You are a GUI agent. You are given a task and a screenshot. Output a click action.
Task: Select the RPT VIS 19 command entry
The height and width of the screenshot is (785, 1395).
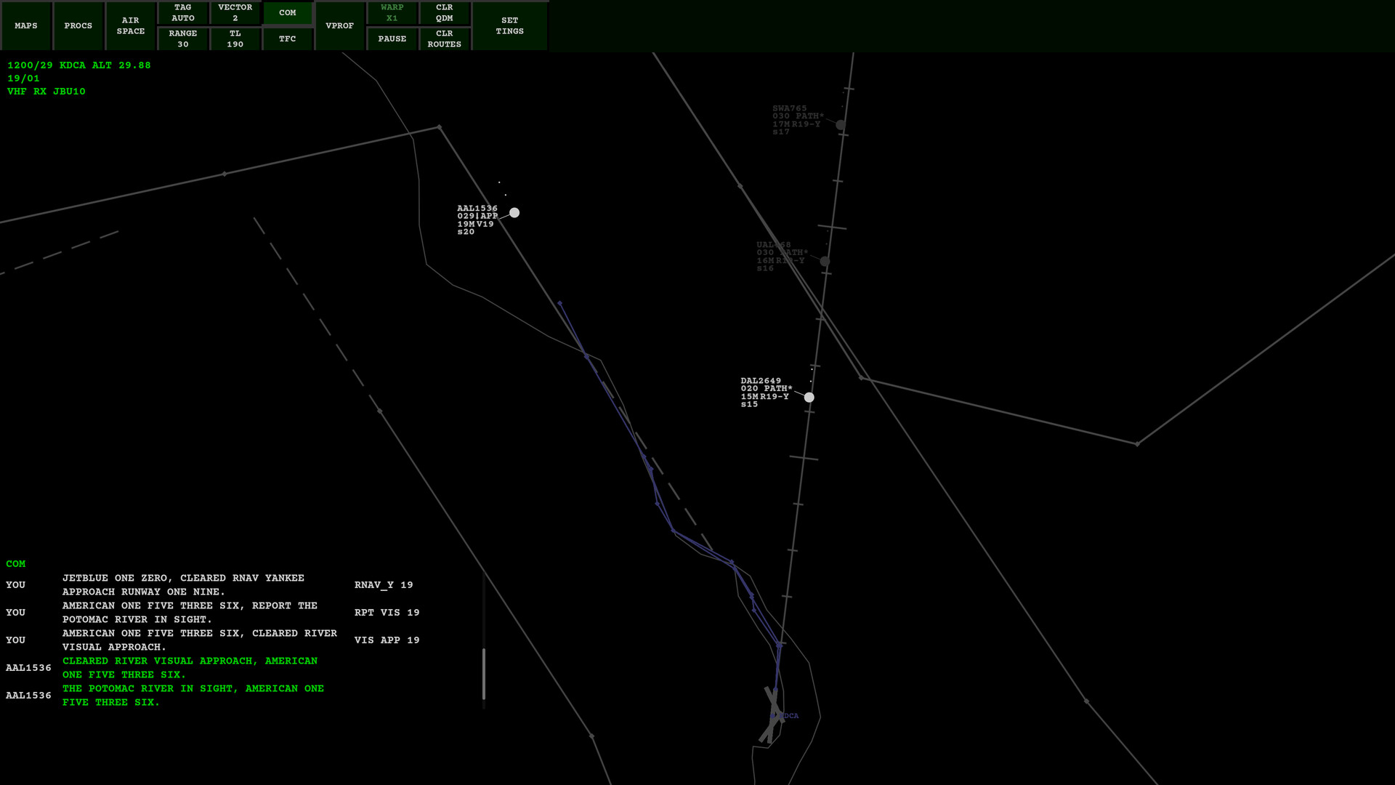pyautogui.click(x=387, y=613)
